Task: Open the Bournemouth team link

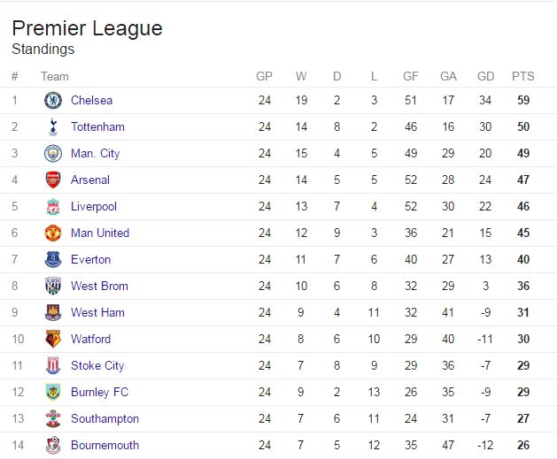Action: coord(104,445)
